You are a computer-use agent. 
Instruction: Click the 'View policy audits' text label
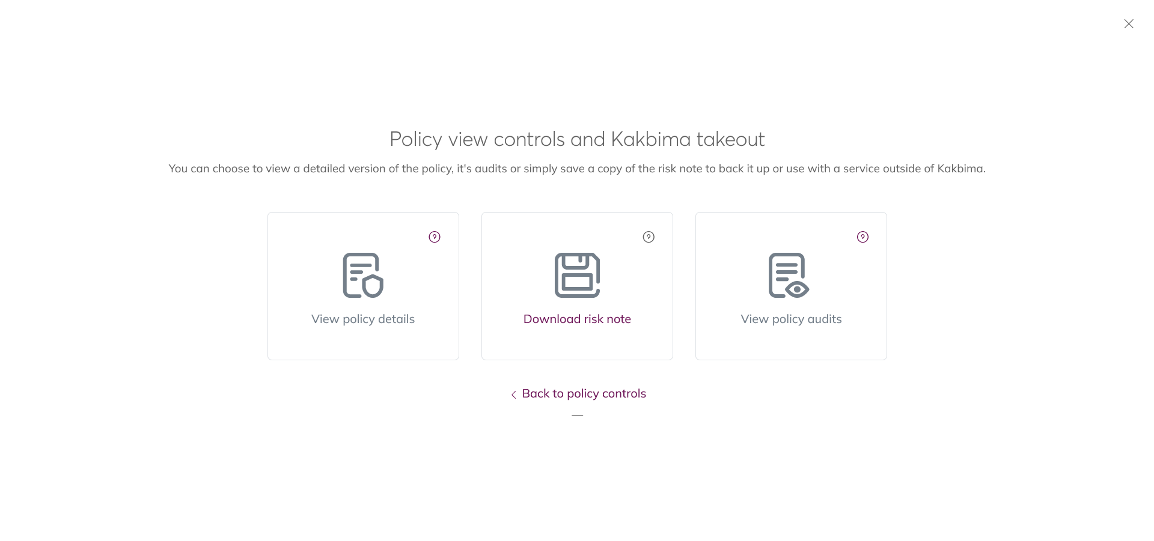[791, 319]
